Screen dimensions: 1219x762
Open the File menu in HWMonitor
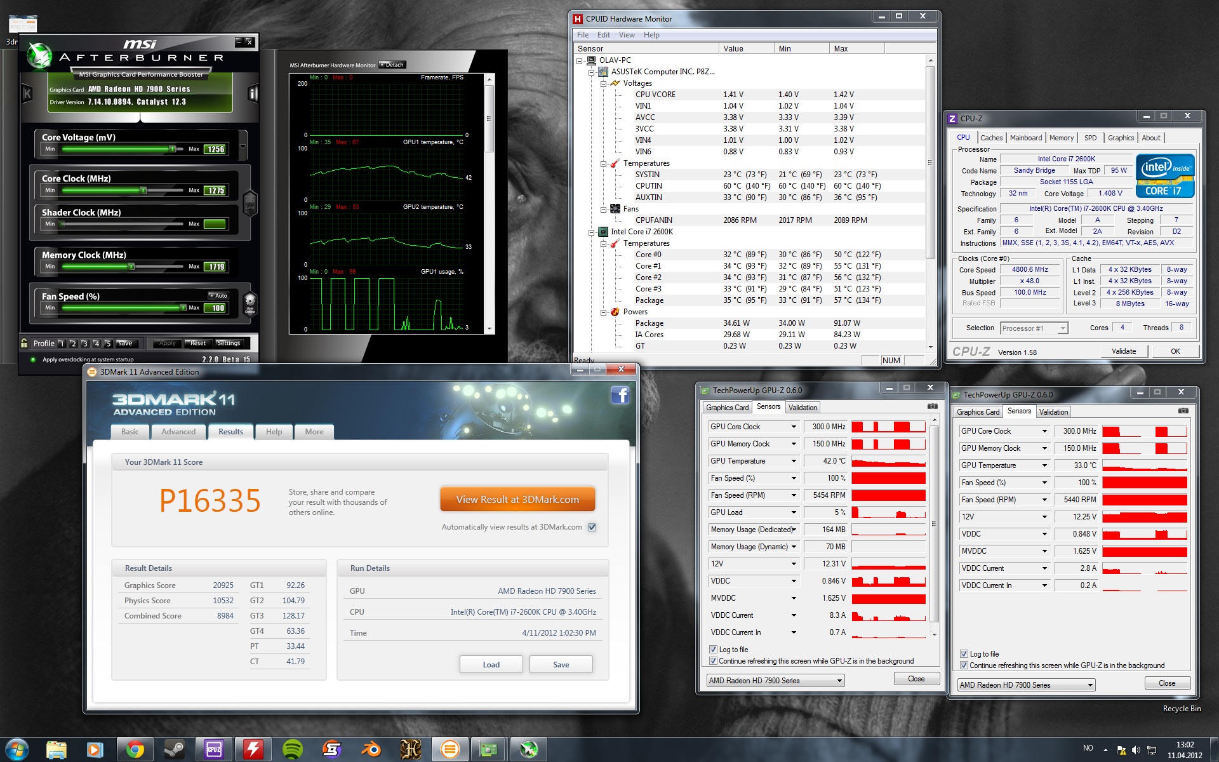click(582, 35)
